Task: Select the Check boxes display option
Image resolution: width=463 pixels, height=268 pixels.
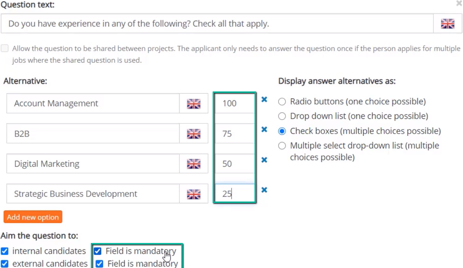Action: click(x=282, y=131)
